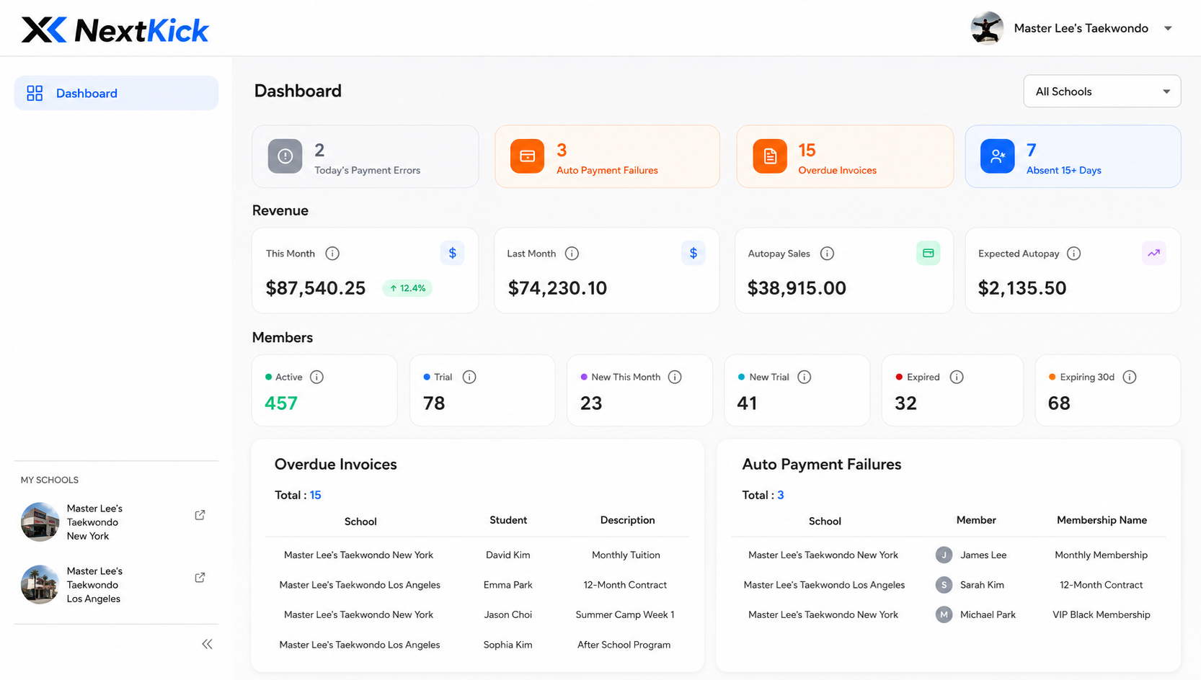Click the Dashboard grid icon in sidebar
This screenshot has width=1201, height=680.
(x=35, y=93)
